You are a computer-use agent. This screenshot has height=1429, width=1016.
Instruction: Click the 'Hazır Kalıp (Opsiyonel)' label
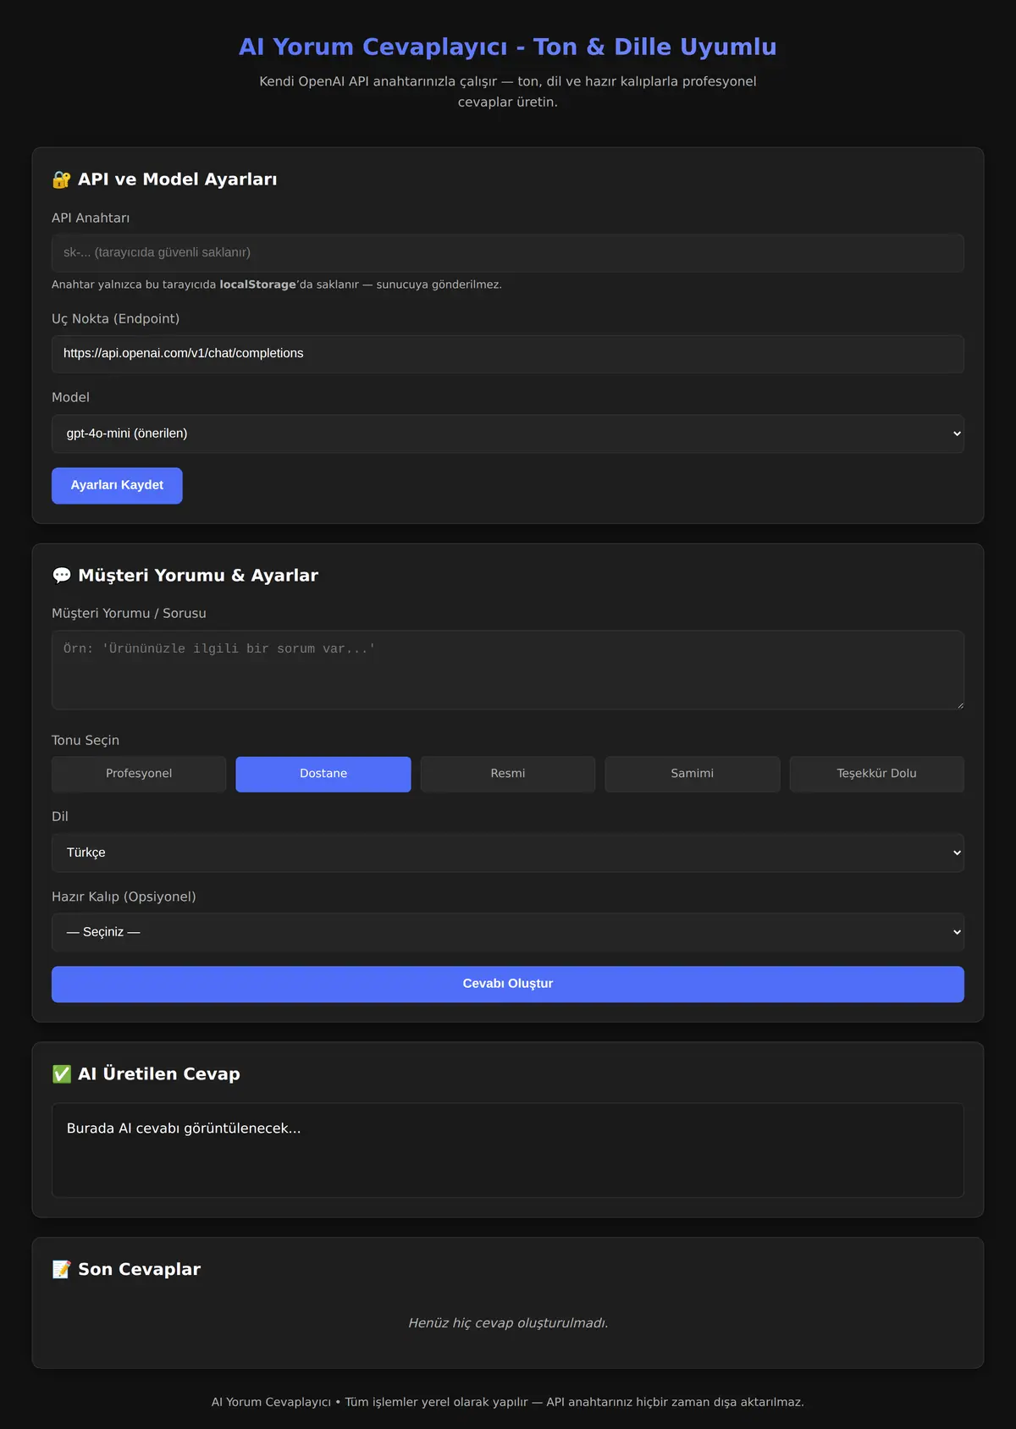point(124,897)
